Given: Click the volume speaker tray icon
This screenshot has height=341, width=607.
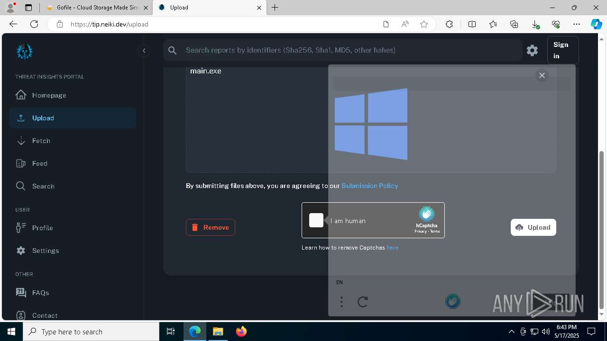Looking at the screenshot, I should 545,332.
